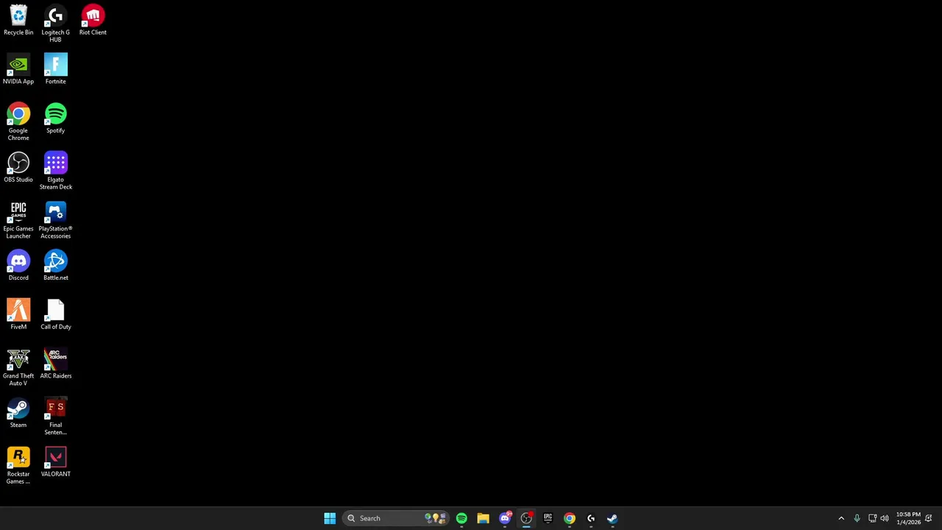Select the Recycle Bin desktop icon
942x530 pixels.
18,20
